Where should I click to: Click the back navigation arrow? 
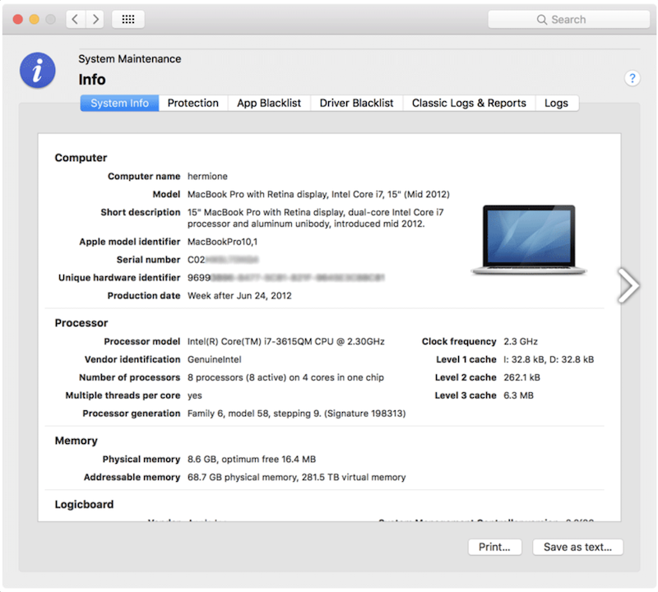[x=75, y=19]
